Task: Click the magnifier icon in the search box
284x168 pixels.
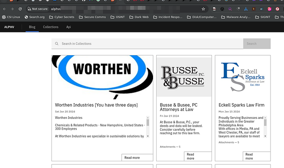Action: coord(57,43)
